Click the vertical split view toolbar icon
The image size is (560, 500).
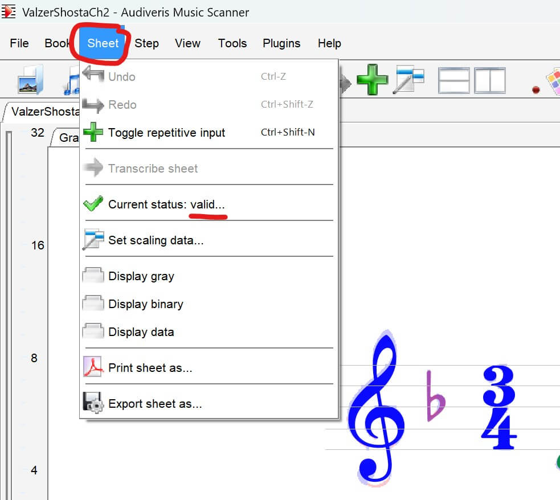(490, 80)
